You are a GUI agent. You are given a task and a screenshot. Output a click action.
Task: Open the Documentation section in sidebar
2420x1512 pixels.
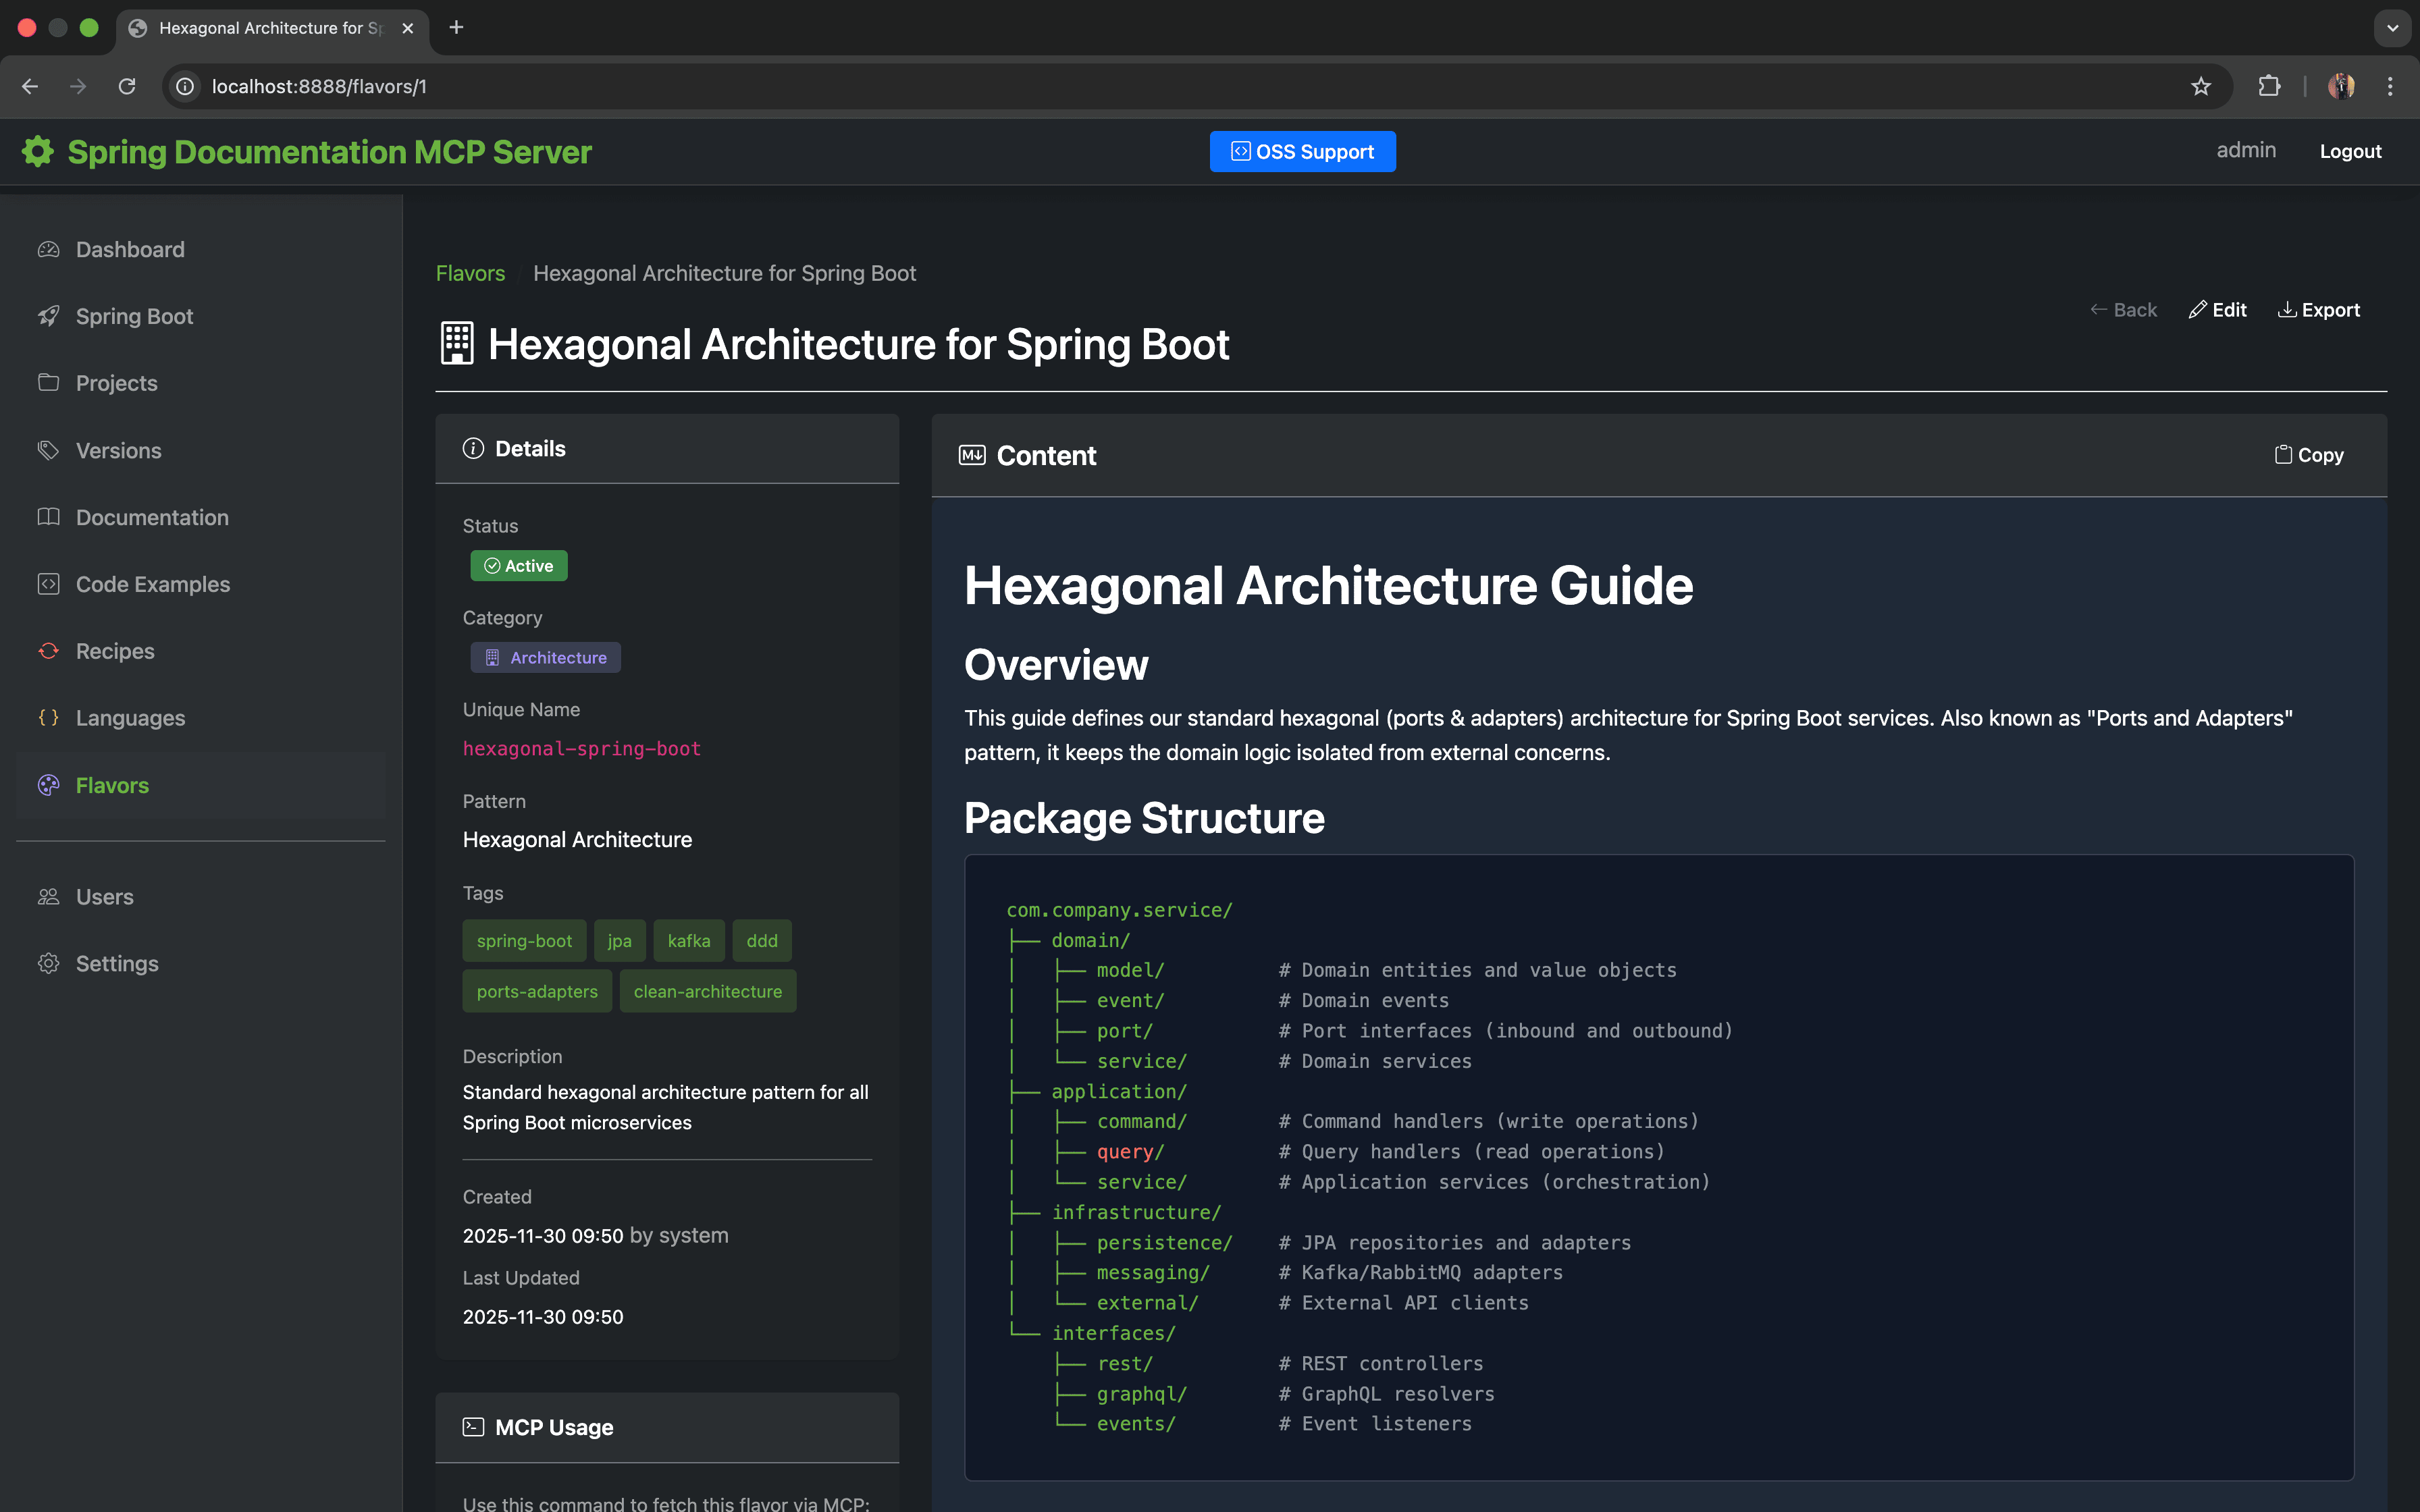click(x=152, y=517)
